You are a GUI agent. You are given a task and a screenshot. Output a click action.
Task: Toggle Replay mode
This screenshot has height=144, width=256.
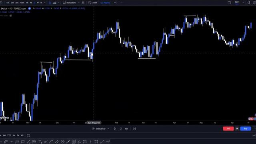coord(105,3)
